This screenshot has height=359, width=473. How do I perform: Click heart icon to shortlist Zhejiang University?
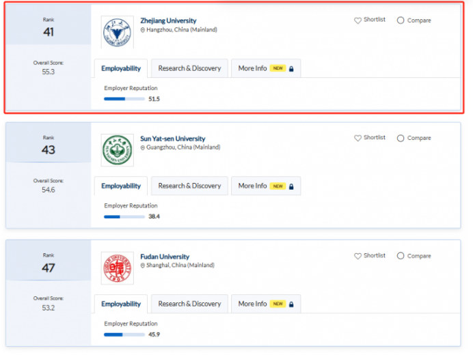[x=357, y=20]
